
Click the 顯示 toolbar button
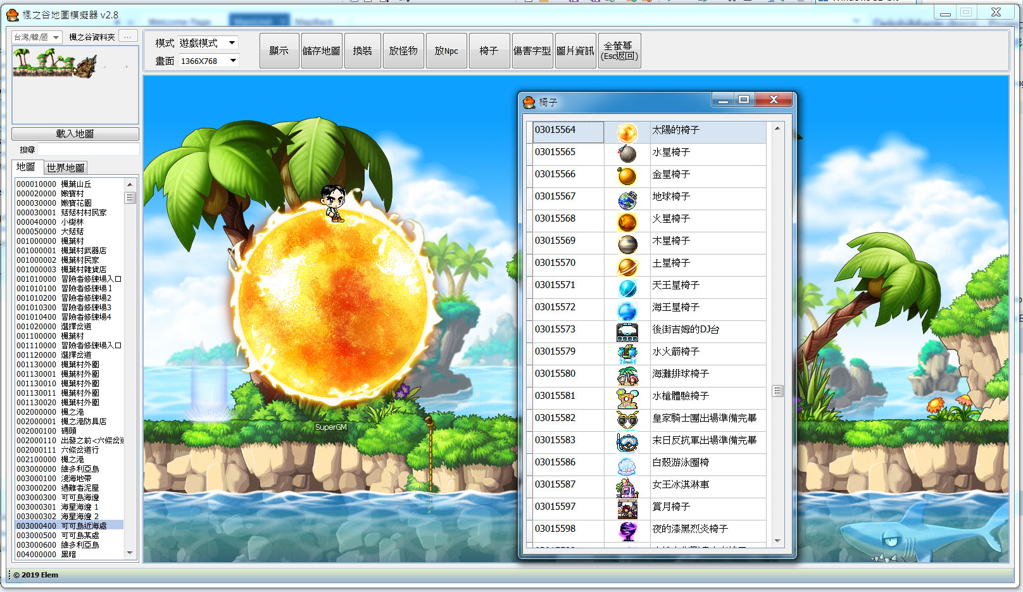click(x=279, y=51)
